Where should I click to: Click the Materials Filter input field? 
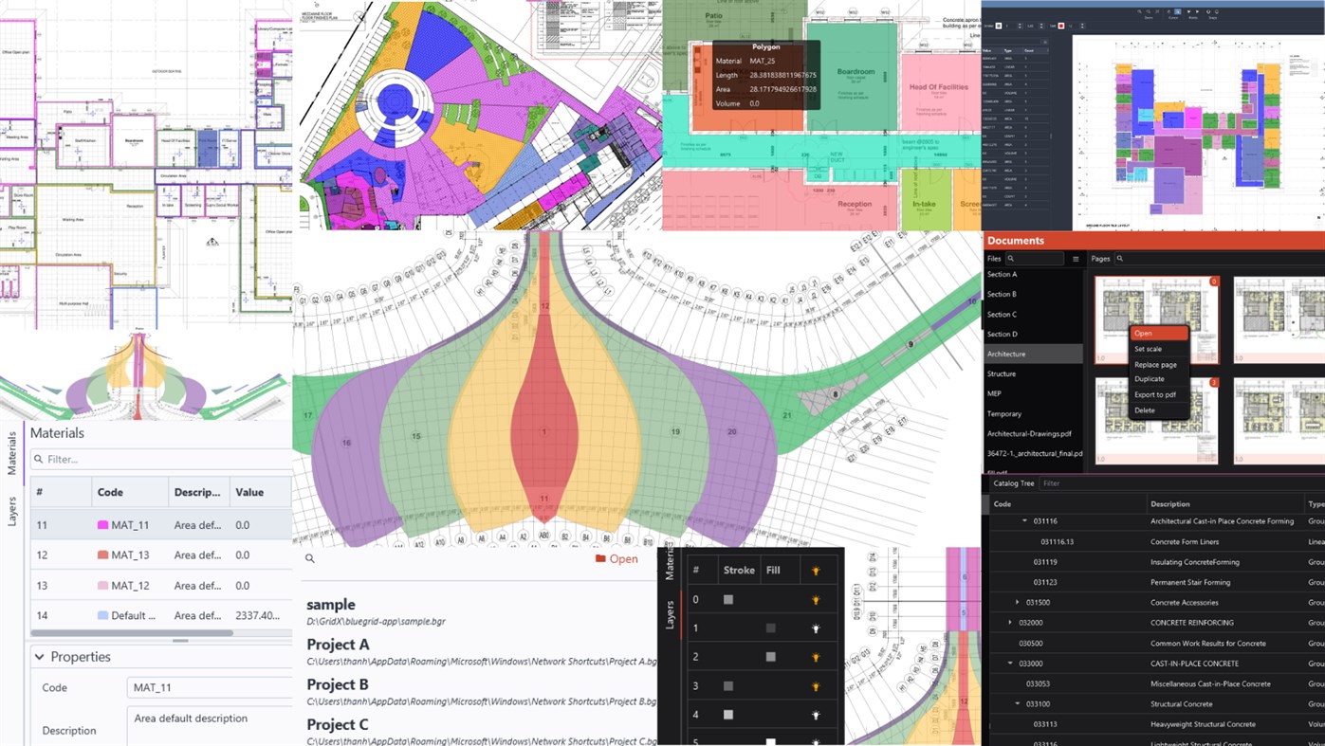pos(162,459)
